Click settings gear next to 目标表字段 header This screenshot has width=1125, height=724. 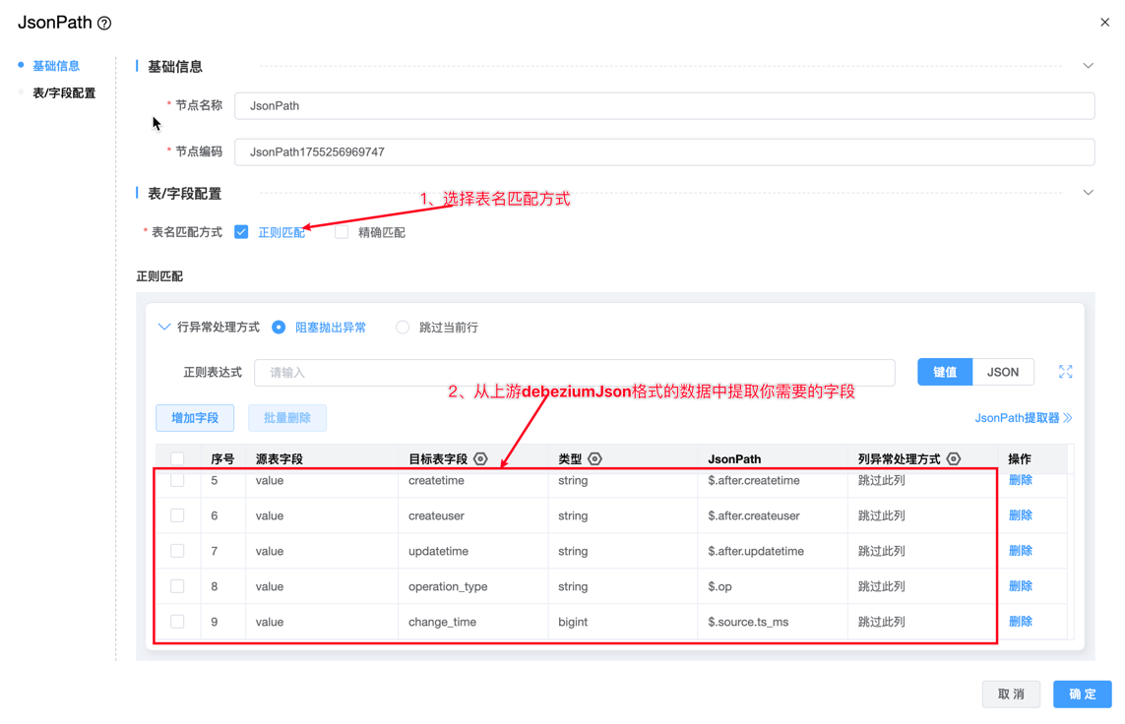(x=480, y=459)
